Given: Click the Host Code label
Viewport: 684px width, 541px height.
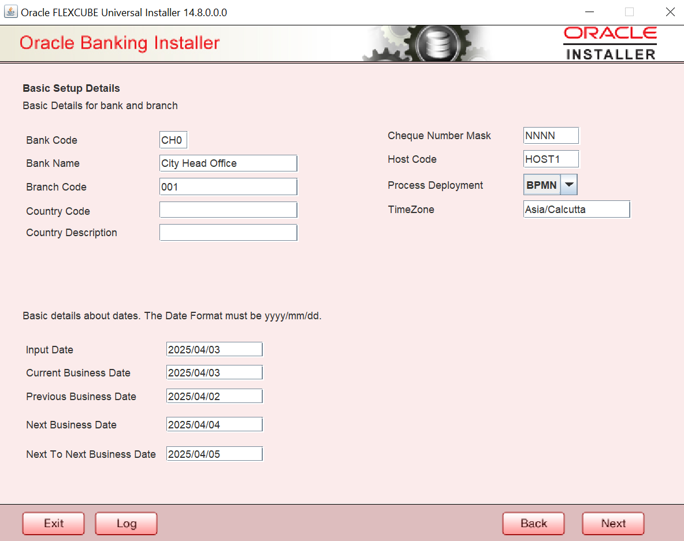Looking at the screenshot, I should click(412, 159).
